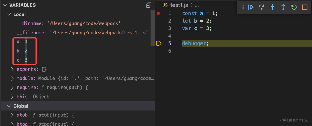Click the 'Module {id: ...' value text
This screenshot has width=312, height=126.
[x=96, y=78]
